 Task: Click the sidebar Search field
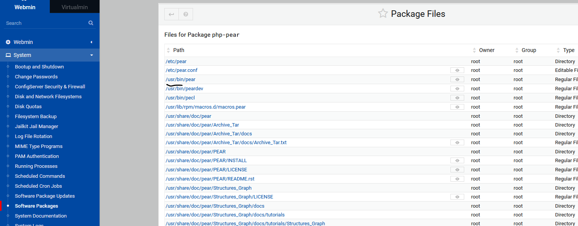pos(45,23)
